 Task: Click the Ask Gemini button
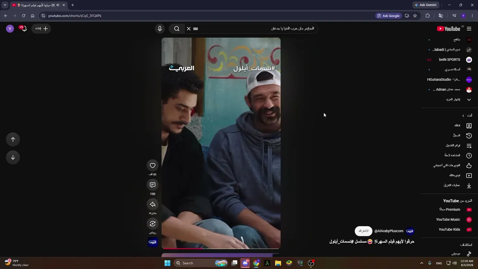[x=425, y=5]
